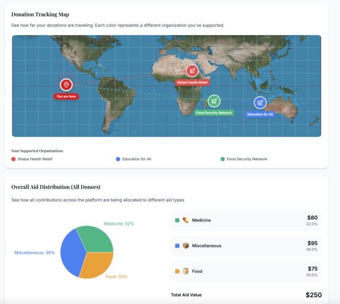
Task: Click the 'Total Aid Value' label
Action: pyautogui.click(x=186, y=295)
